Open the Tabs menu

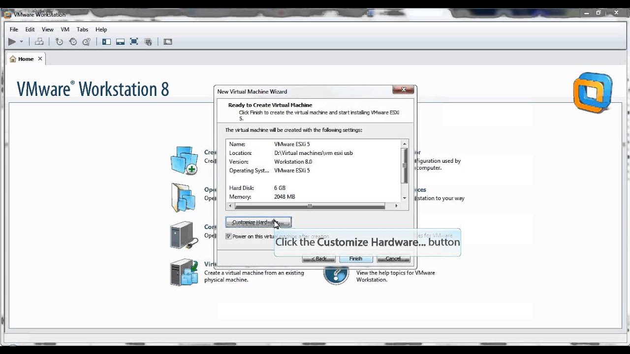[x=82, y=29]
